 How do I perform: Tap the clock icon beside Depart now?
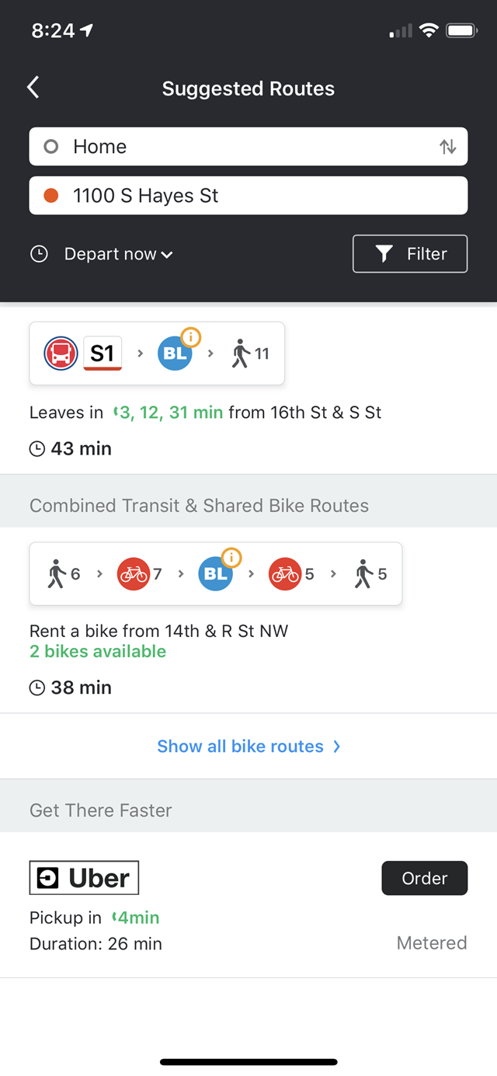coord(39,254)
